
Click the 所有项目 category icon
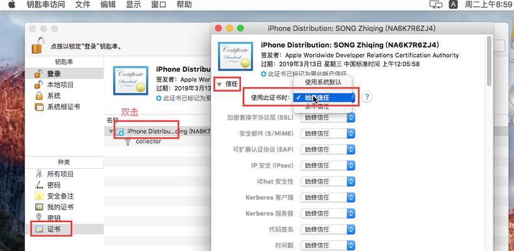pyautogui.click(x=39, y=174)
